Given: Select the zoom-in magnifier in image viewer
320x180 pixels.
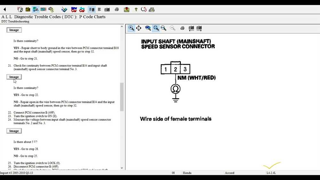Looking at the screenshot, I should coord(132,28).
